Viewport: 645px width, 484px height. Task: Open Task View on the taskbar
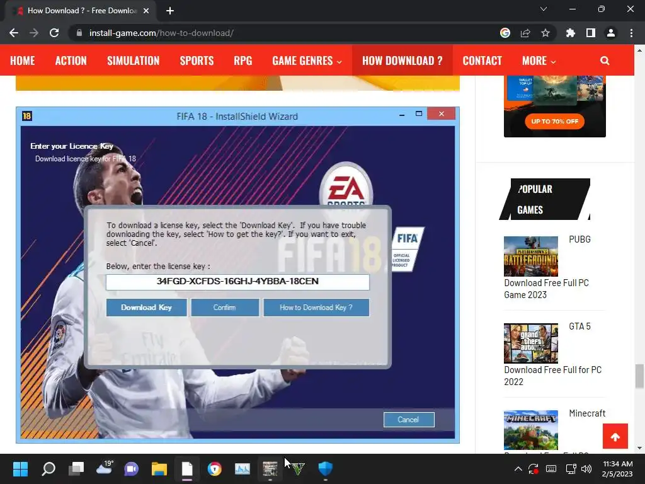tap(76, 468)
